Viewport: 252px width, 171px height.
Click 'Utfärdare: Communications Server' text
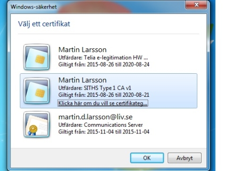coord(101,125)
